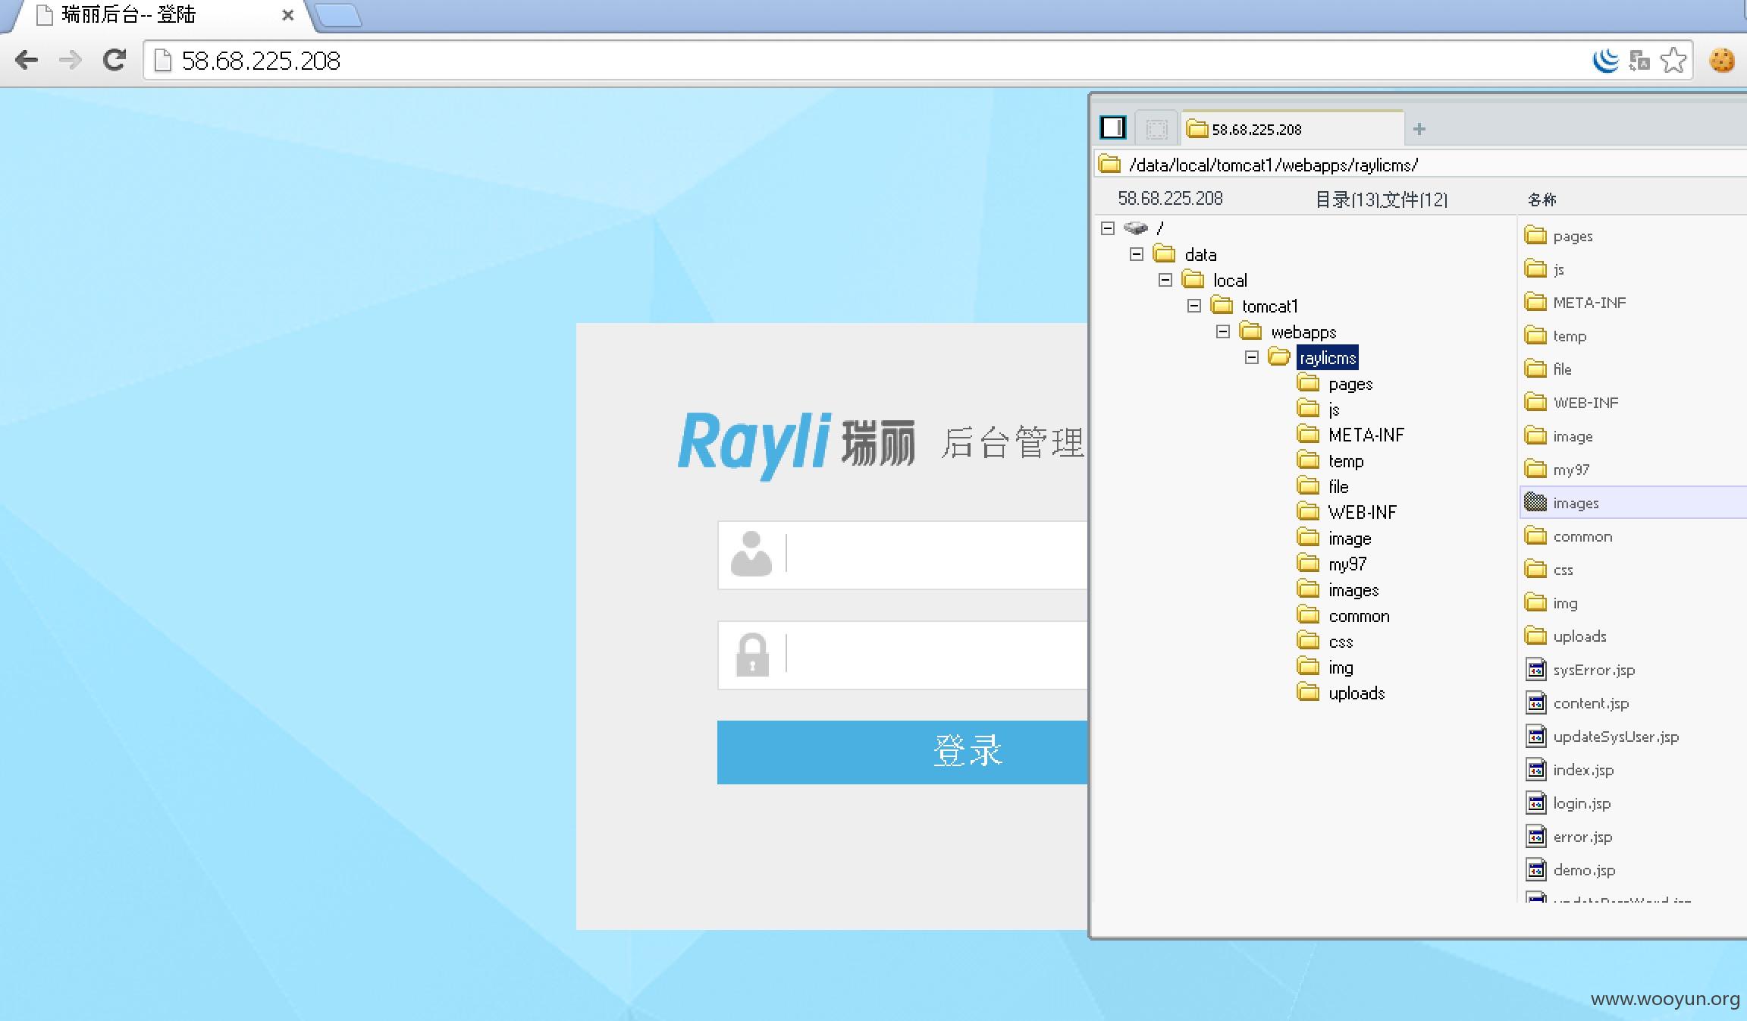Select META-INF folder in the tree
The width and height of the screenshot is (1747, 1021).
1366,435
